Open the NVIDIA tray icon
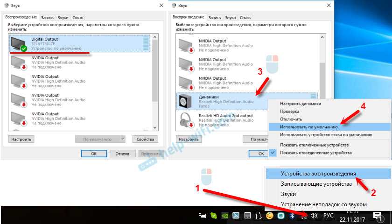392x224 pixels. point(224,215)
